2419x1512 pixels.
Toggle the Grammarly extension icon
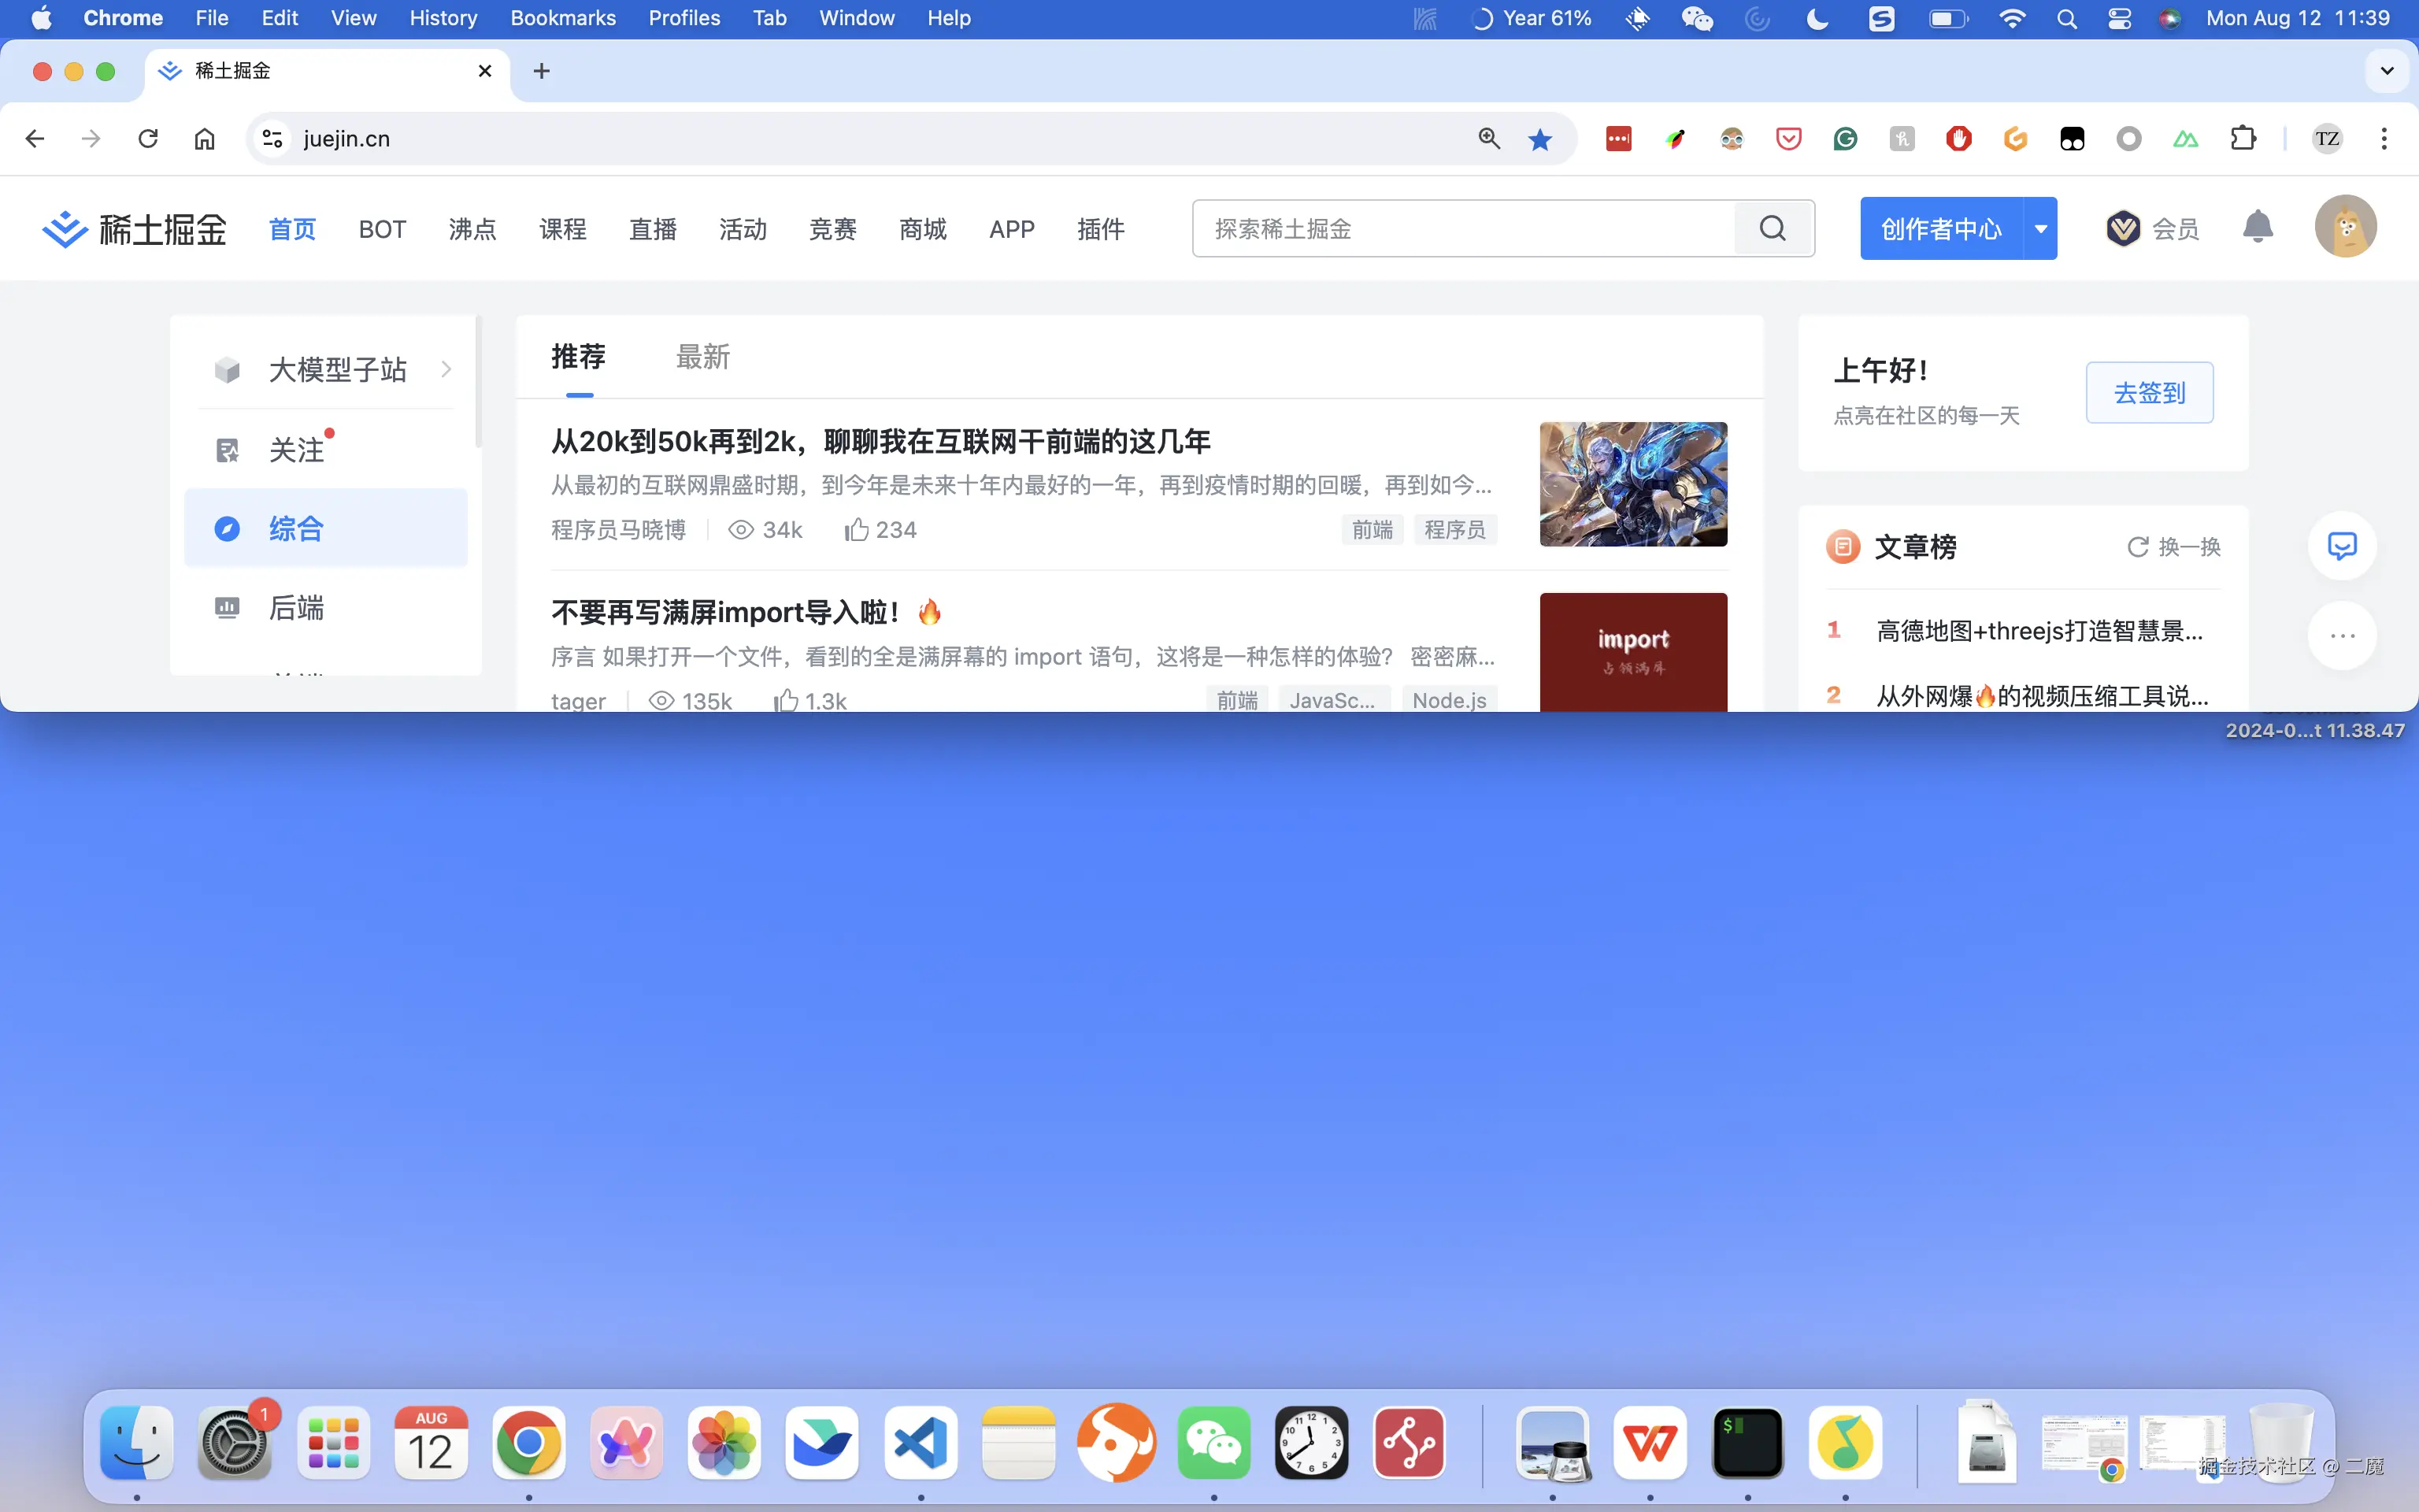1844,139
